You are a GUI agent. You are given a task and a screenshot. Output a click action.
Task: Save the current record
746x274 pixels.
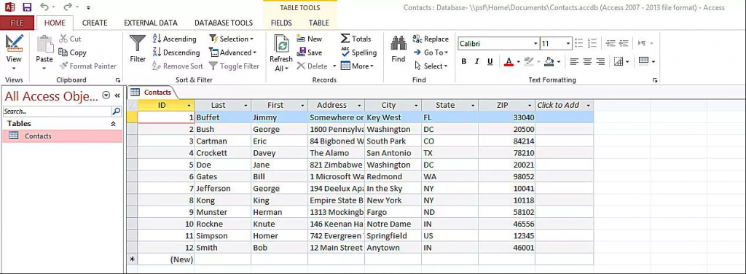coord(309,52)
